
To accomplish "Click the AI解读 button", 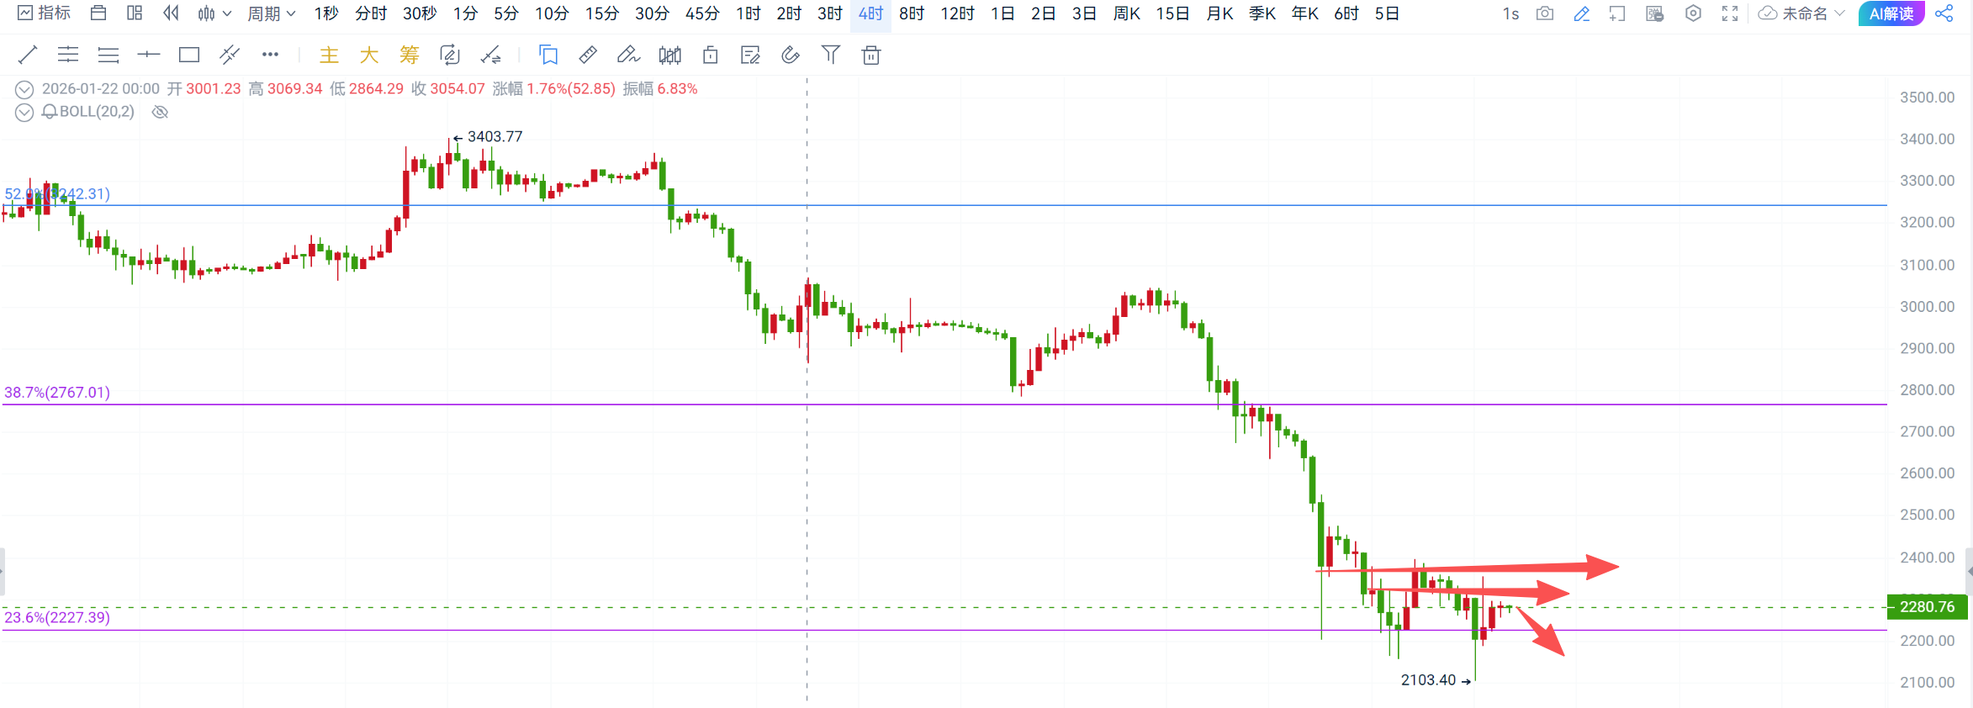I will [x=1891, y=13].
